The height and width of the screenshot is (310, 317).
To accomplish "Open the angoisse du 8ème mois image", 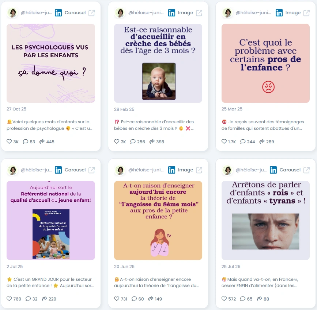I will click(x=158, y=220).
